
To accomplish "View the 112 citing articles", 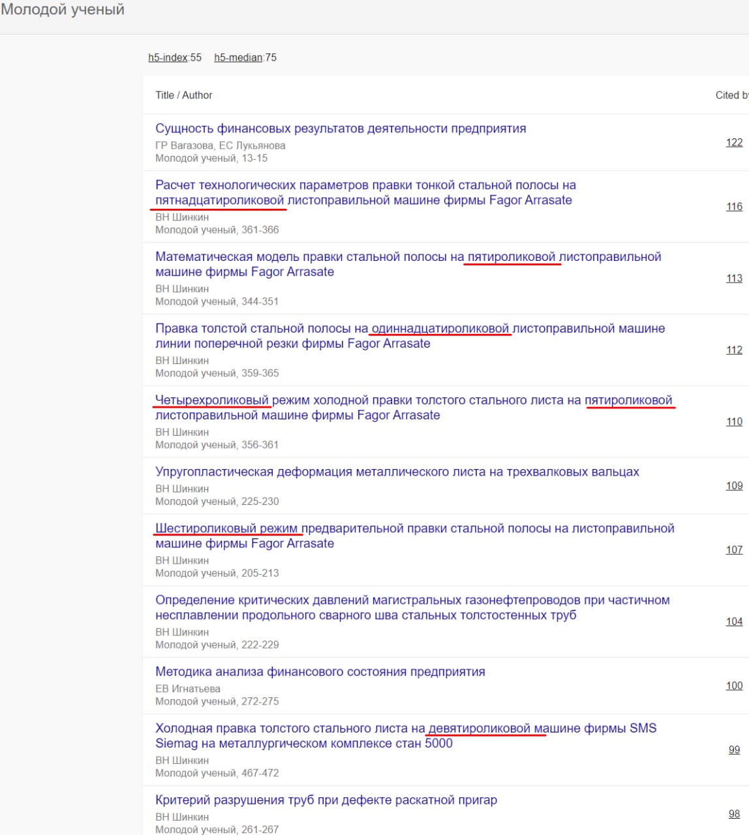I will 734,350.
